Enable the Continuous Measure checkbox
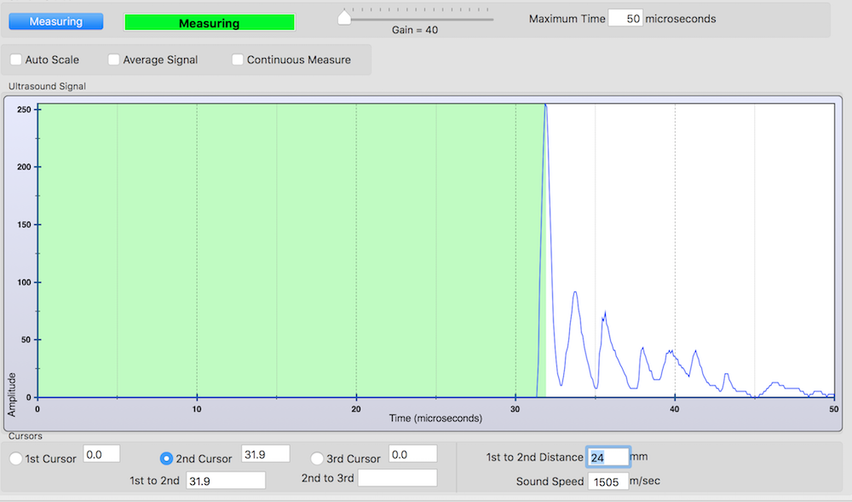The height and width of the screenshot is (502, 852). click(238, 60)
